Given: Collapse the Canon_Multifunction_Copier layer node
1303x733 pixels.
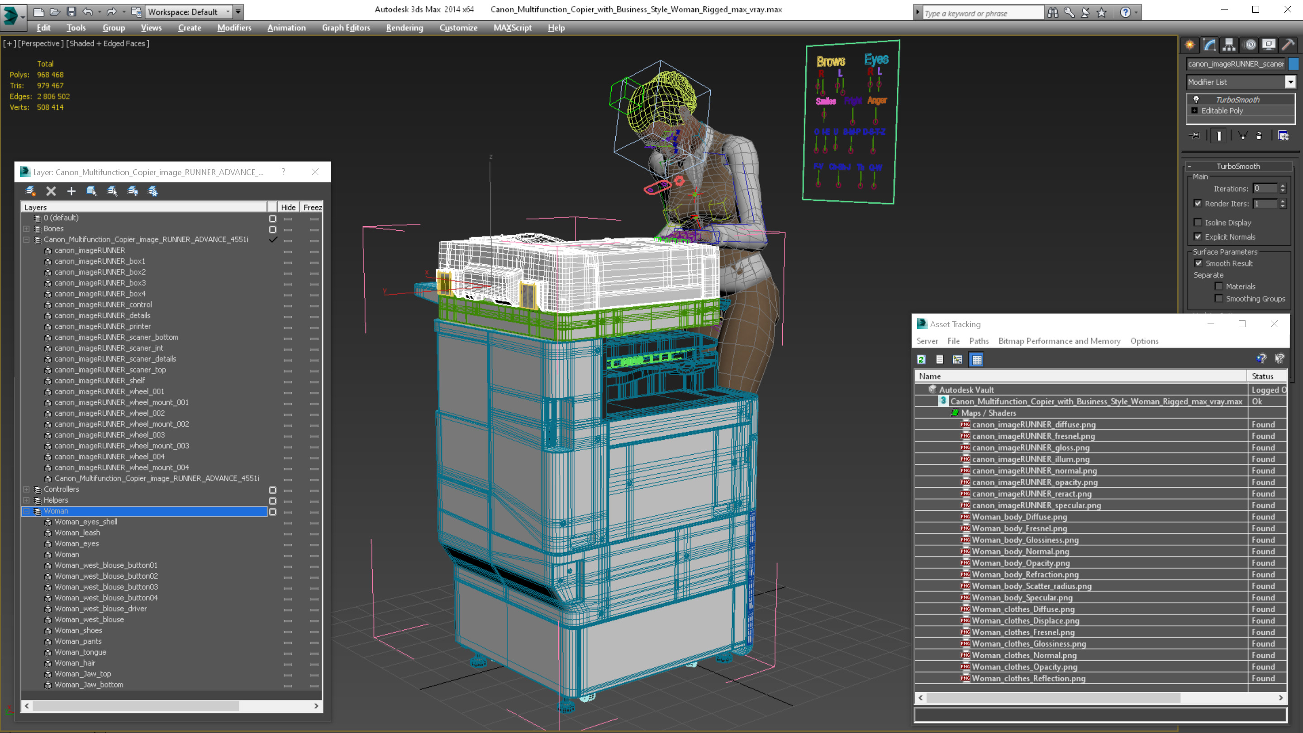Looking at the screenshot, I should (26, 240).
